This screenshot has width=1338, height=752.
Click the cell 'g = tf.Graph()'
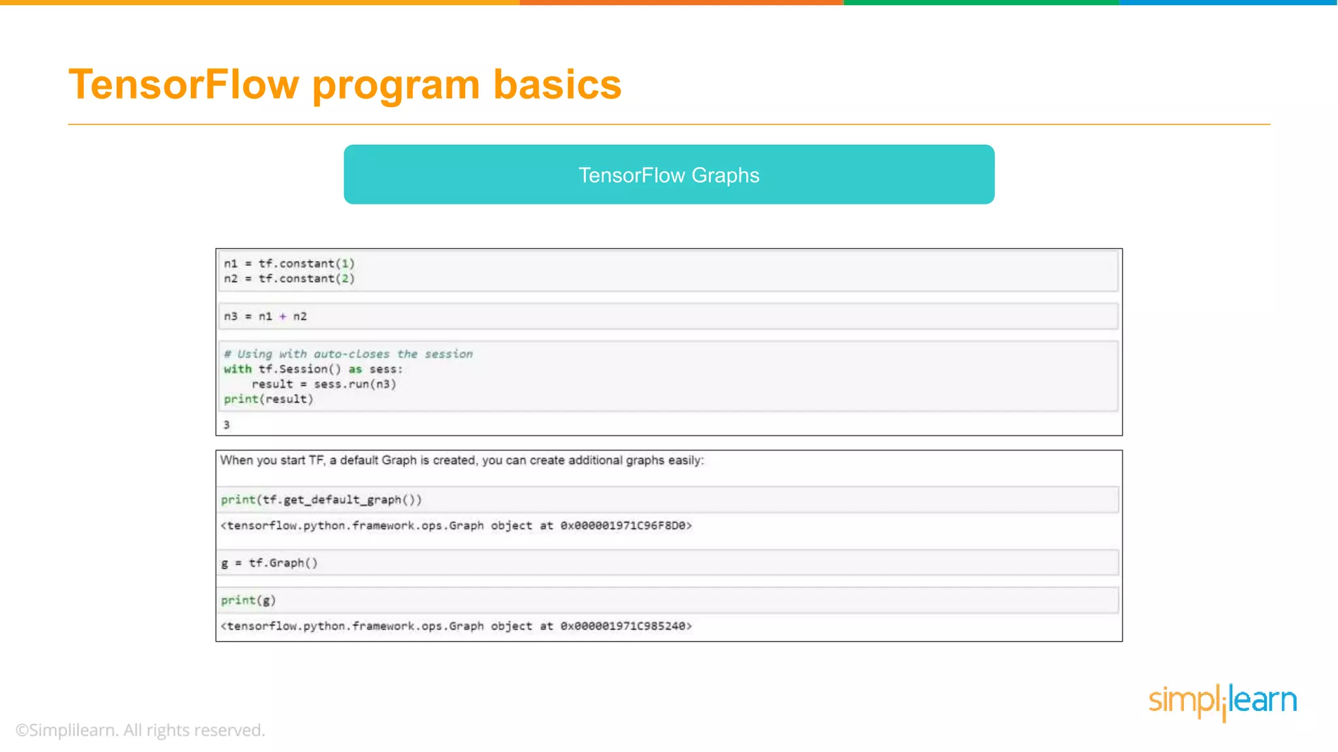pos(668,563)
